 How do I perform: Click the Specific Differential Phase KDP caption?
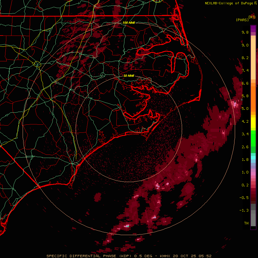point(129,256)
